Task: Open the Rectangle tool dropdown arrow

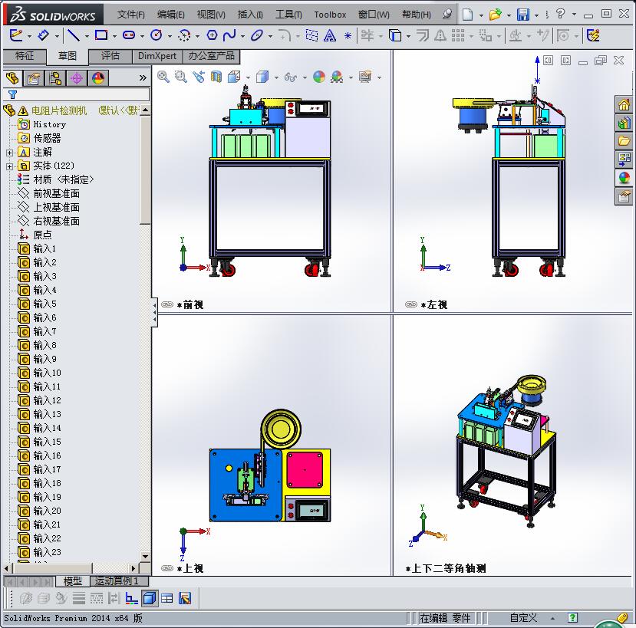Action: 114,36
